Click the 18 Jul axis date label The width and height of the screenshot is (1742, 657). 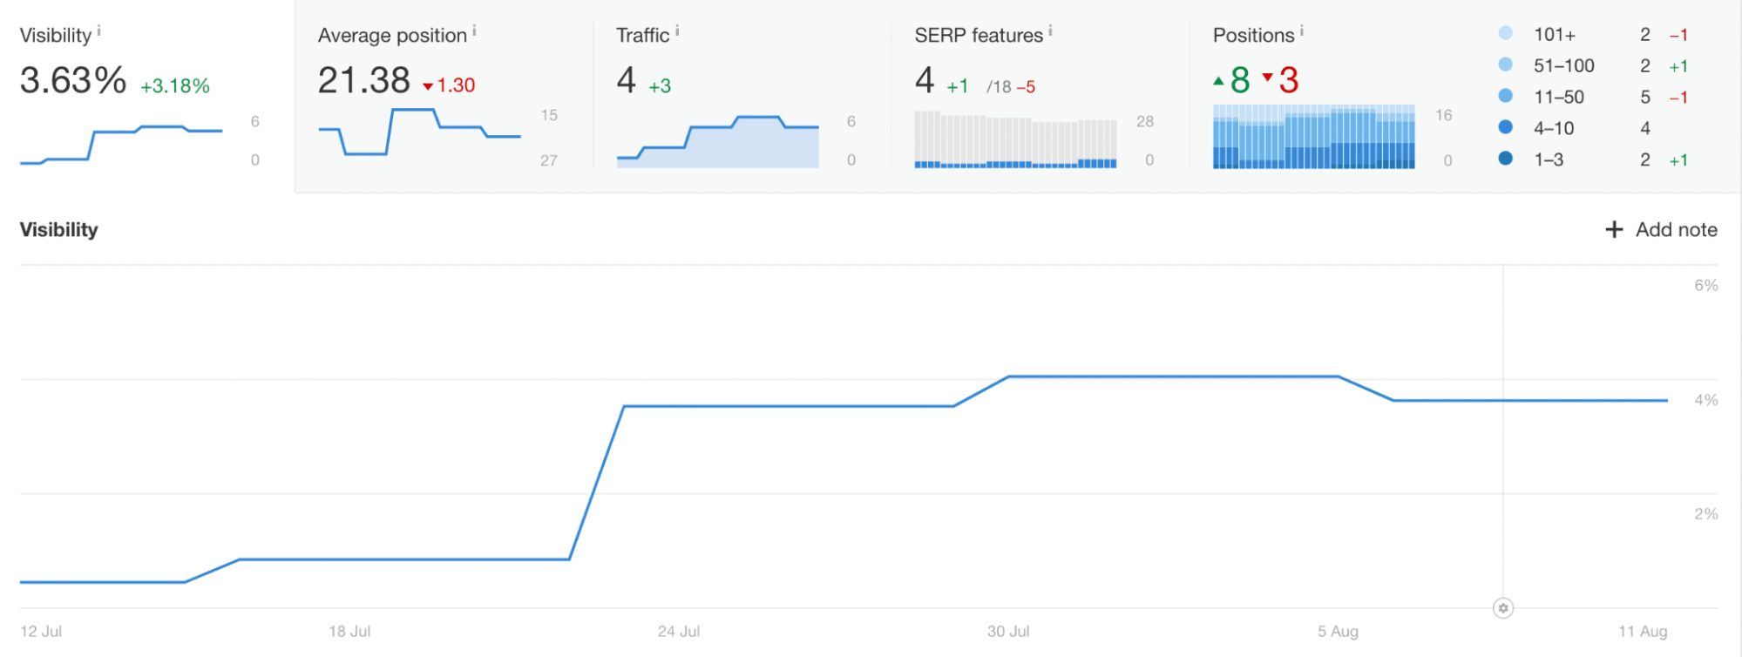click(x=349, y=632)
